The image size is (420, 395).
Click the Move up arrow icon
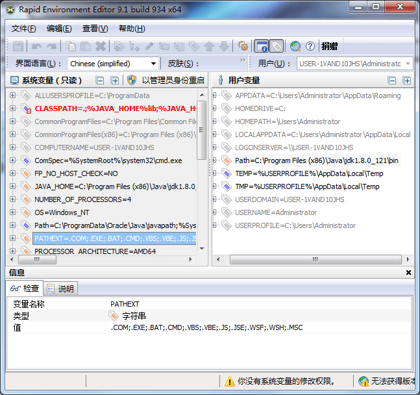209,46
